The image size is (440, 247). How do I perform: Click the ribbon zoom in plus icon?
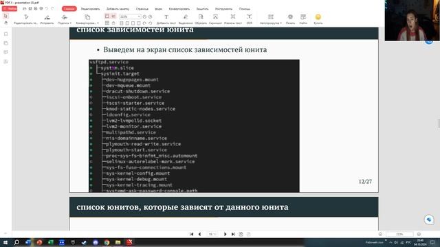(x=150, y=16)
